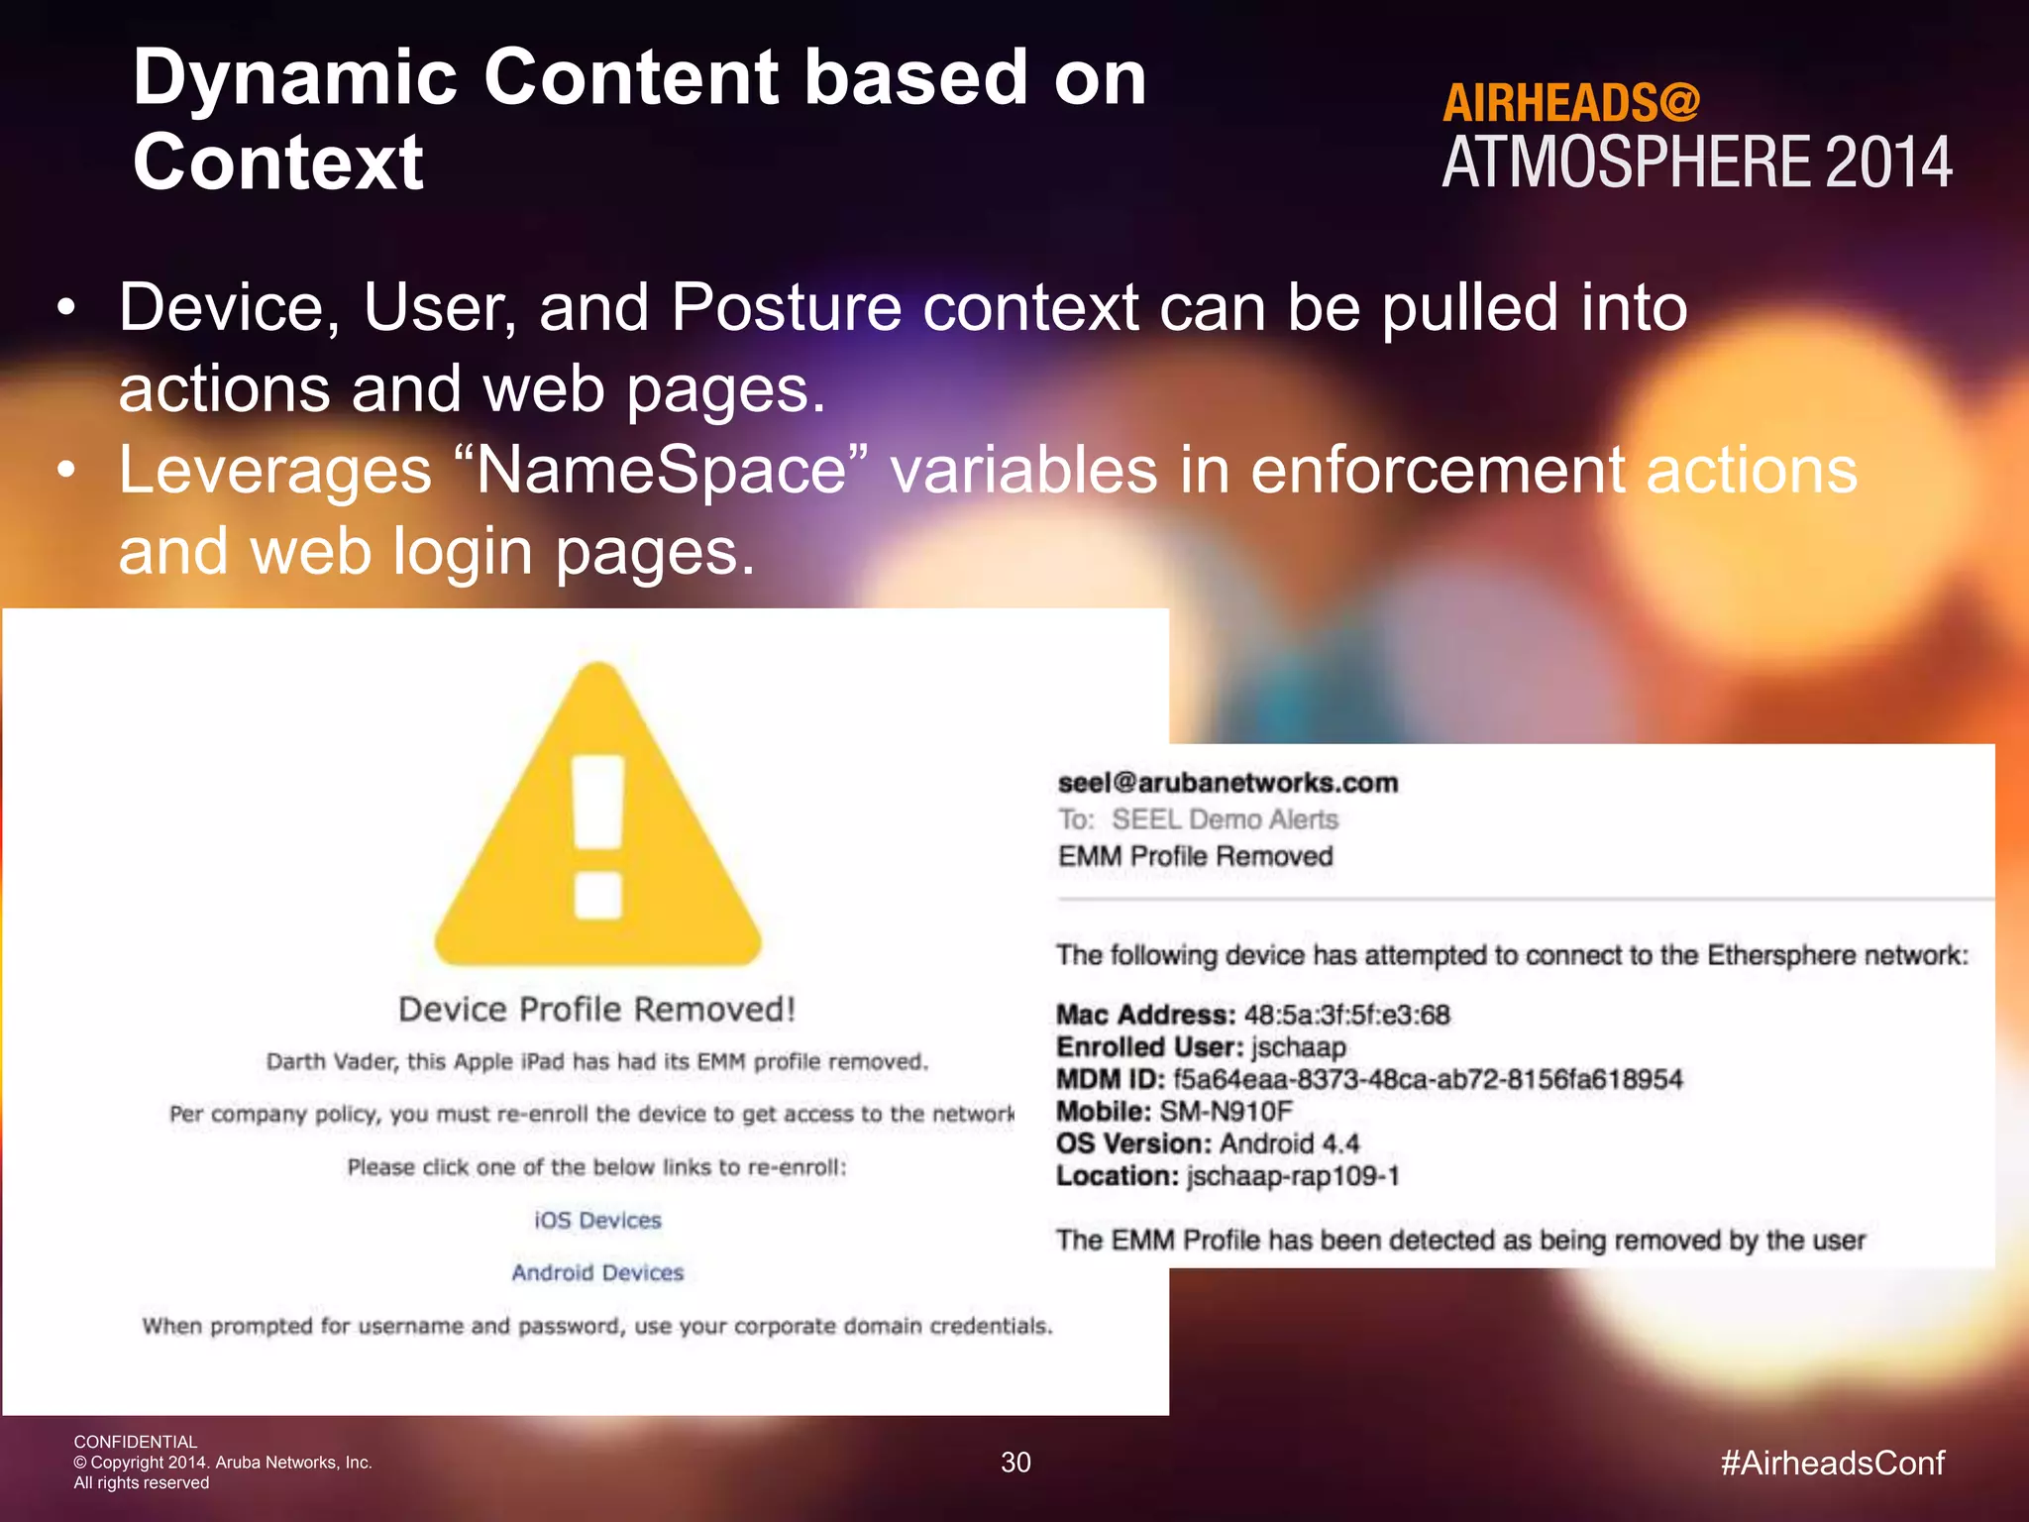Viewport: 2029px width, 1522px height.
Task: Click the Darth Vader iPad profile message
Action: [597, 1061]
